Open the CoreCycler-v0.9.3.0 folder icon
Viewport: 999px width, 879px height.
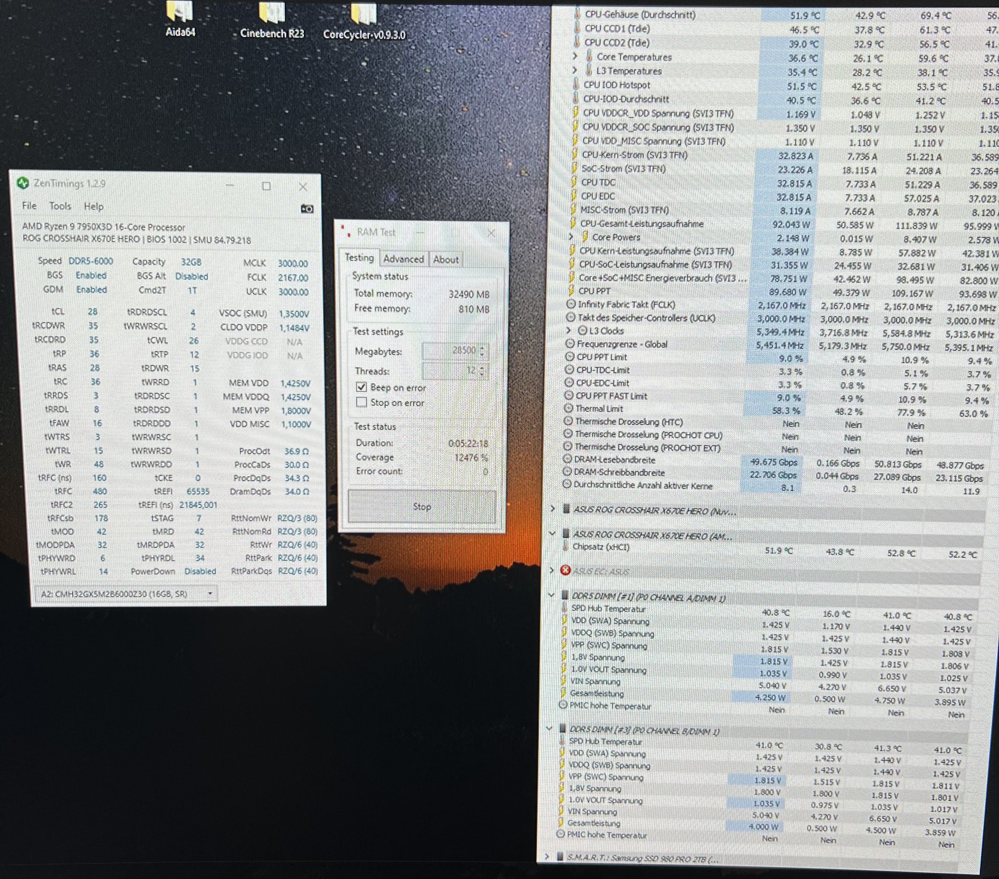tap(364, 15)
